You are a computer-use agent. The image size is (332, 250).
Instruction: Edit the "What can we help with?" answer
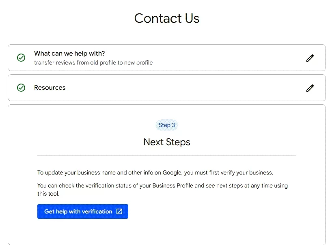click(x=310, y=58)
